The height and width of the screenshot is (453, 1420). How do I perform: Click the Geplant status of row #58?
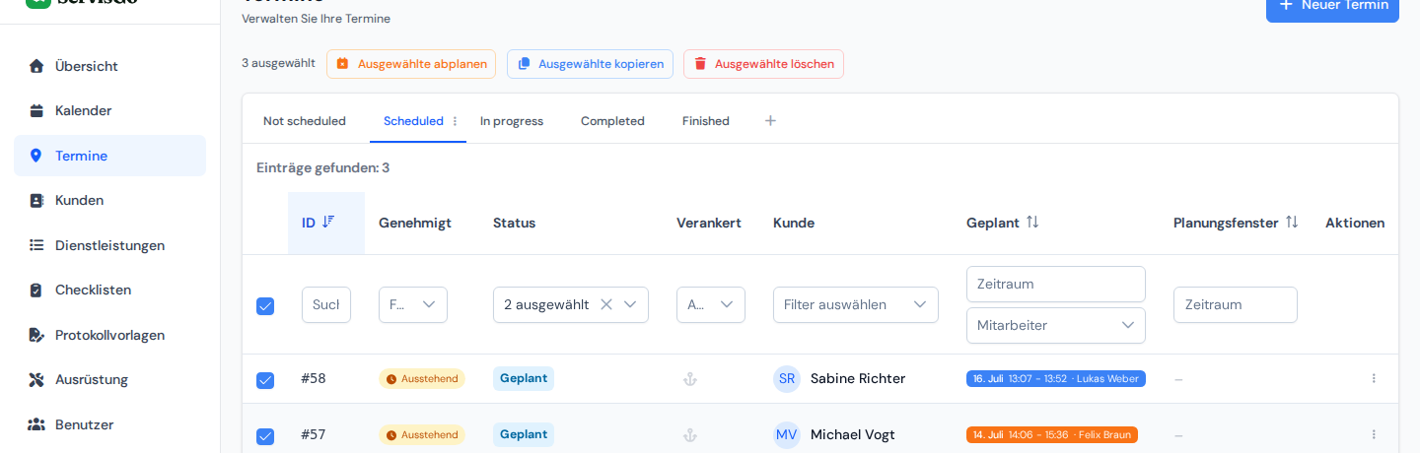pyautogui.click(x=524, y=378)
